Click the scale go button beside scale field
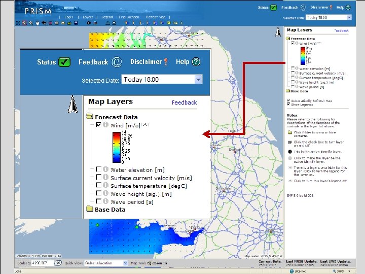The height and width of the screenshot is (274, 365). [58, 263]
